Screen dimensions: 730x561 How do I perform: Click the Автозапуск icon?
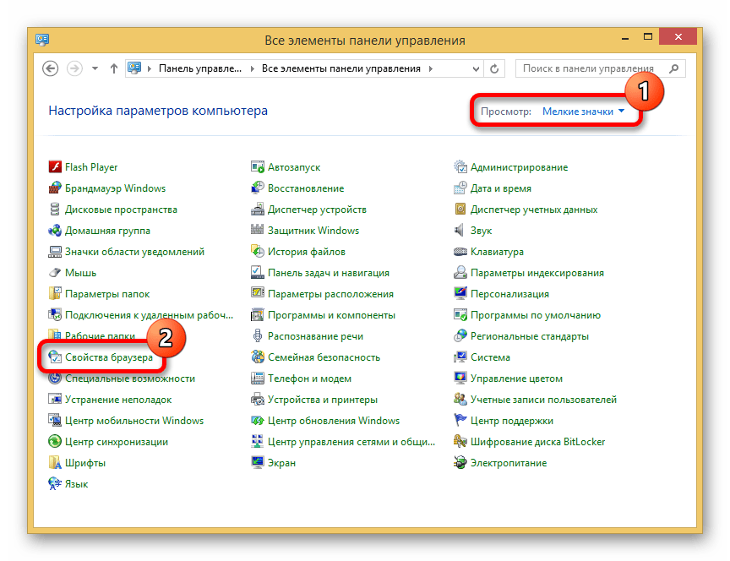[258, 166]
